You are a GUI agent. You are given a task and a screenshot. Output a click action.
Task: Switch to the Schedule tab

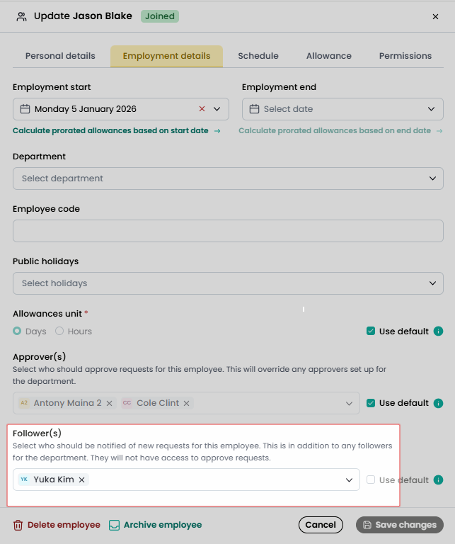[258, 56]
